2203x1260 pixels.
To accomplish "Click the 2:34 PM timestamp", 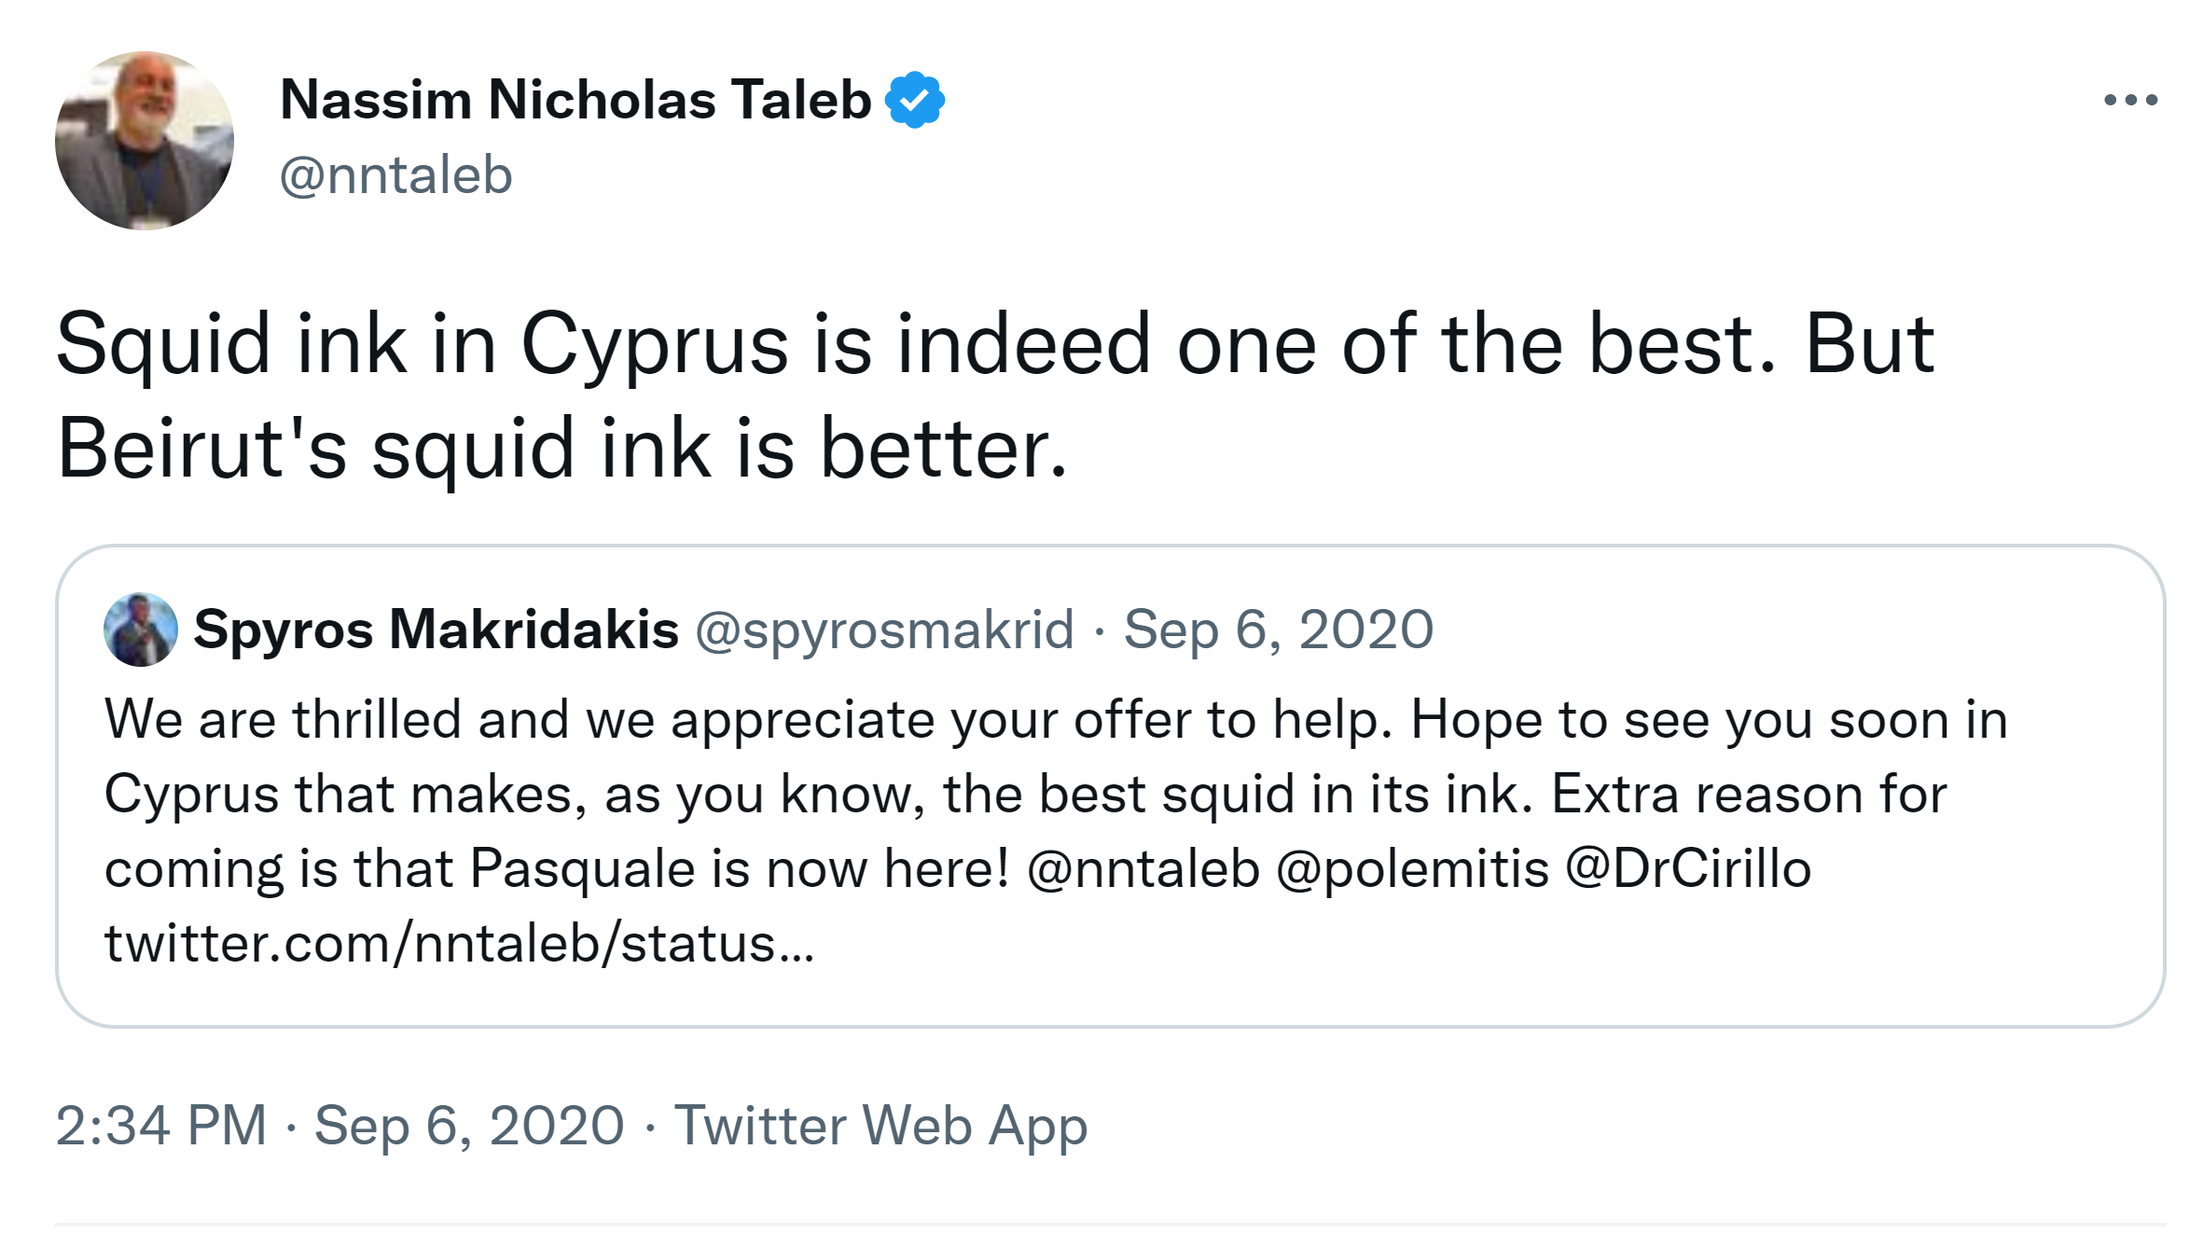I will coord(161,1125).
